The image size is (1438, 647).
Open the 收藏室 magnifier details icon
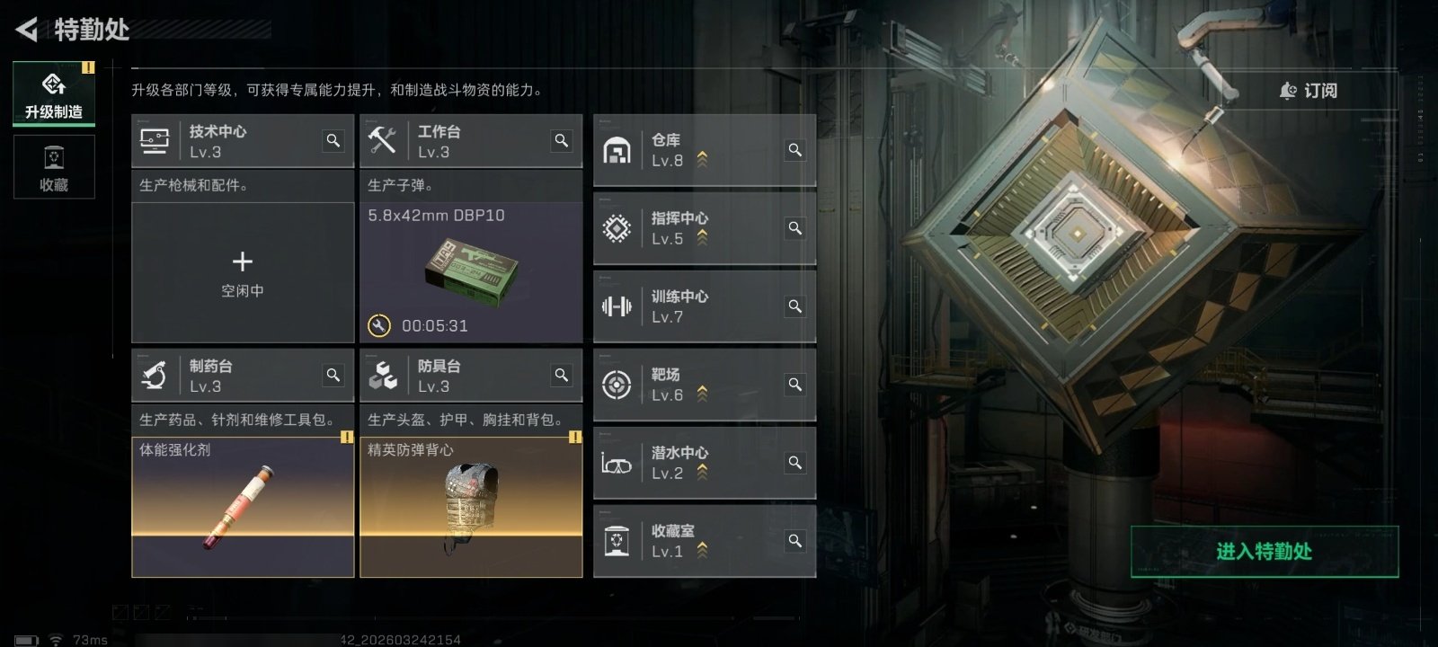[795, 541]
